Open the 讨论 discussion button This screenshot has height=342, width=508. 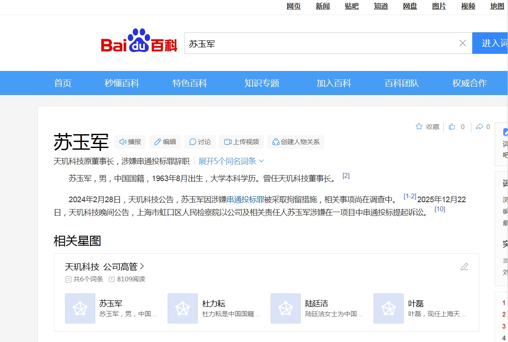[x=200, y=142]
